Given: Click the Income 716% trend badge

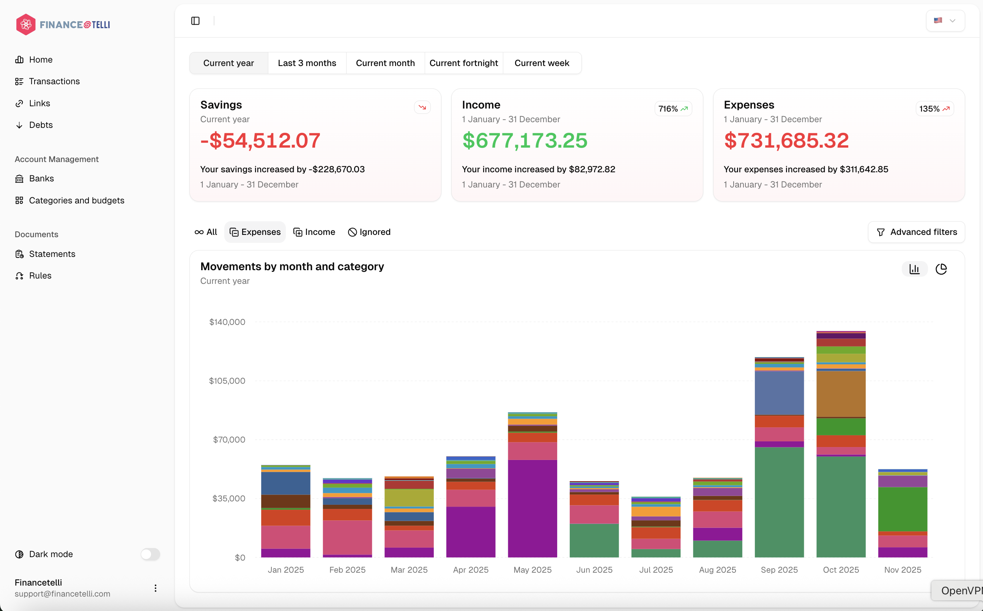Looking at the screenshot, I should click(x=673, y=109).
